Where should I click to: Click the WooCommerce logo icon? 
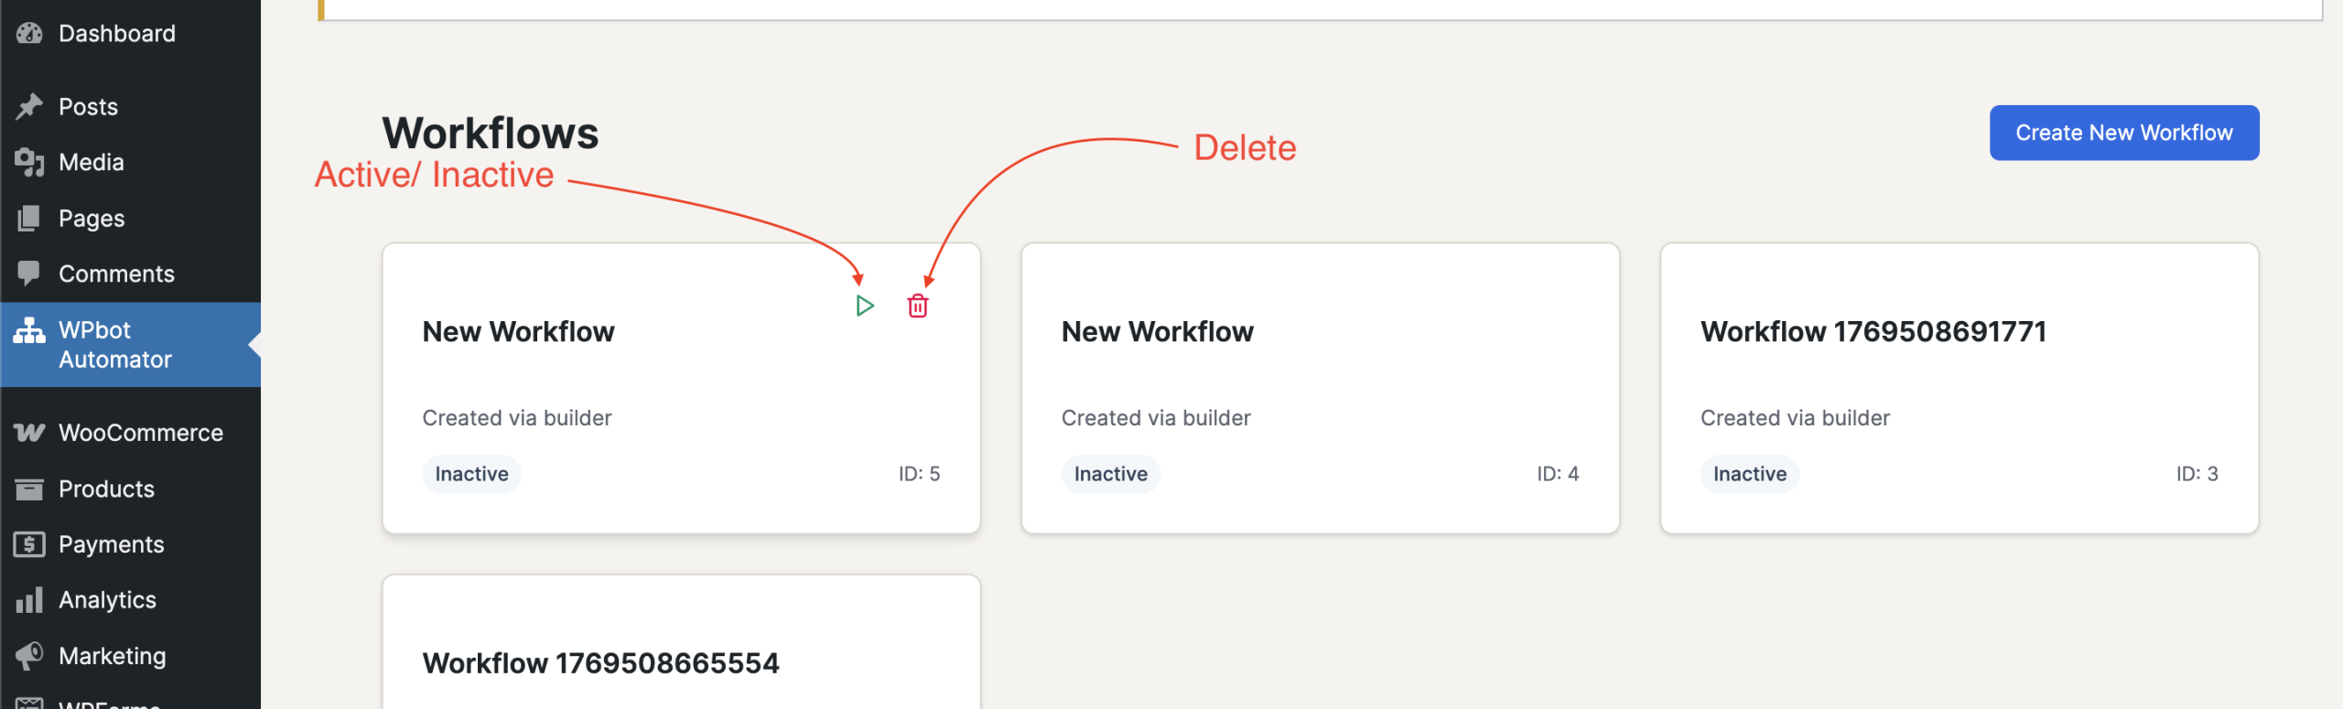pyautogui.click(x=29, y=433)
